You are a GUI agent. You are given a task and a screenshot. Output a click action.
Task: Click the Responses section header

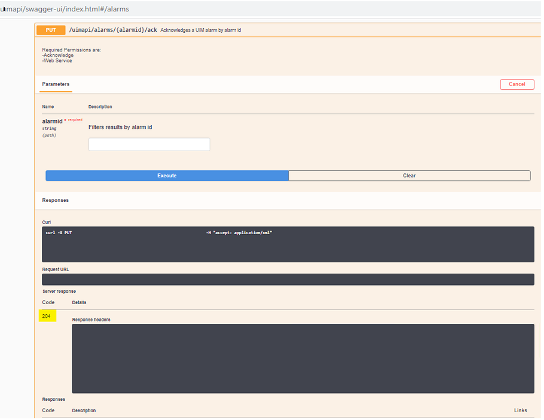[55, 200]
